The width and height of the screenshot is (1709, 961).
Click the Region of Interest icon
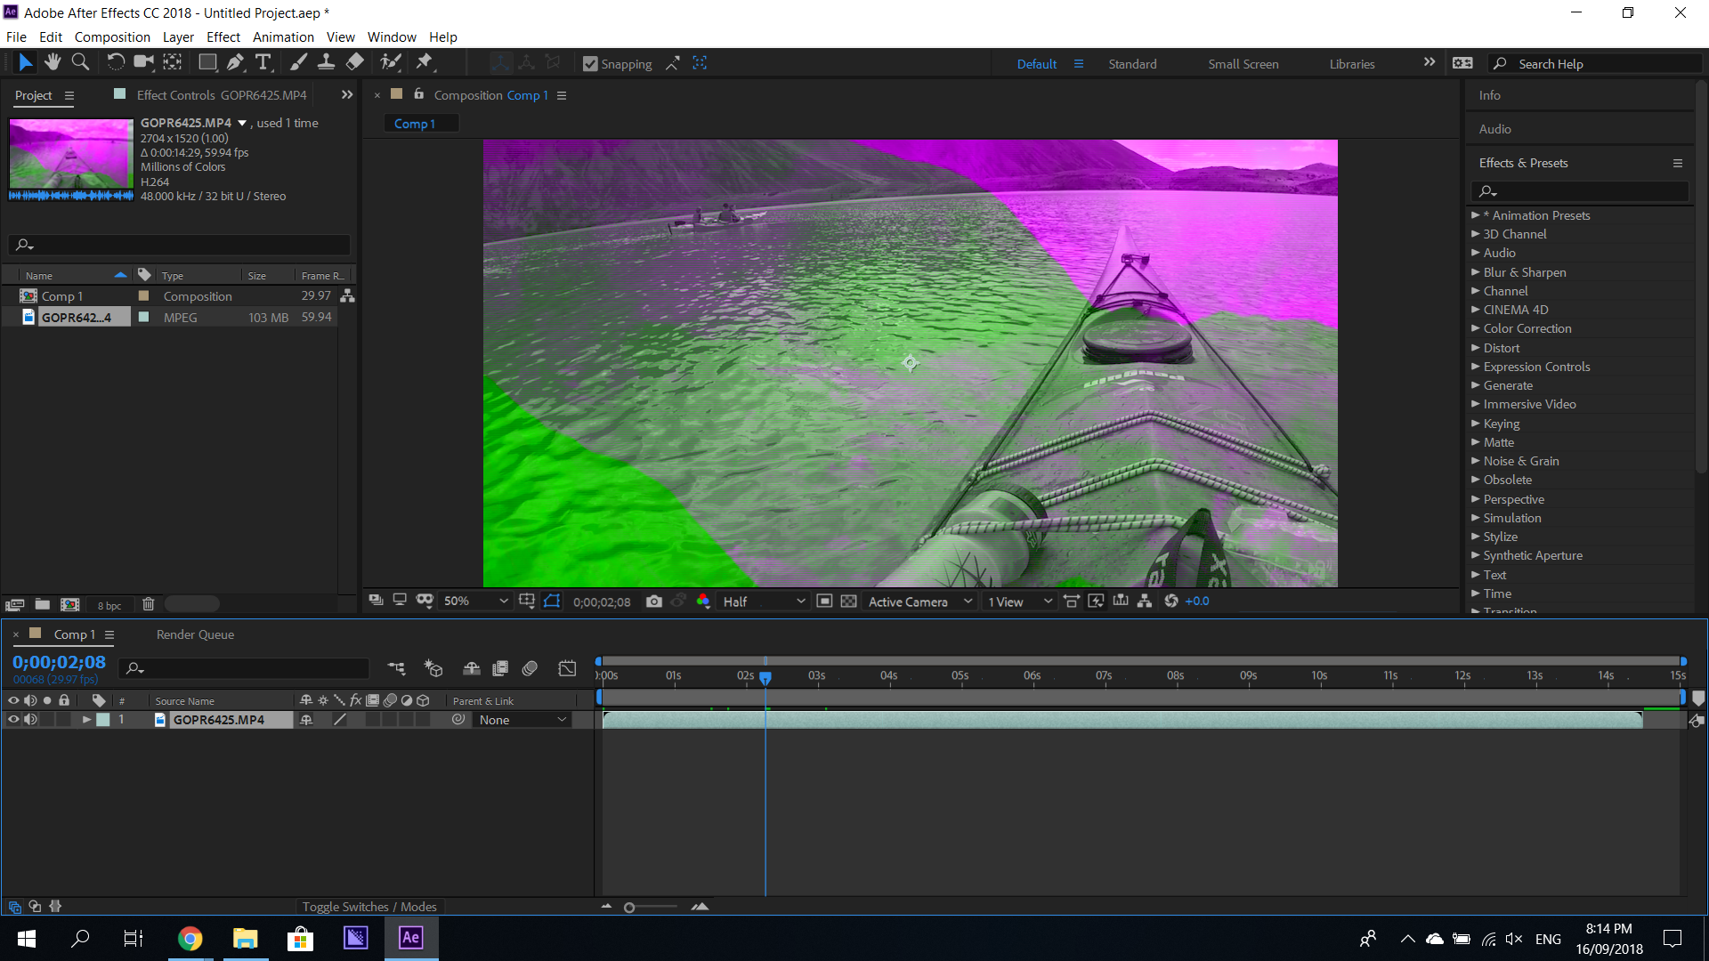[x=824, y=602]
